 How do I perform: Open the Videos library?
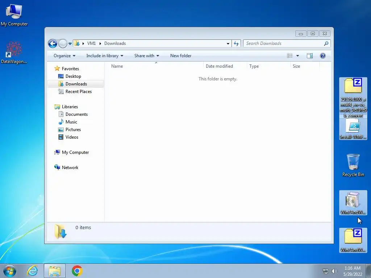pos(72,137)
